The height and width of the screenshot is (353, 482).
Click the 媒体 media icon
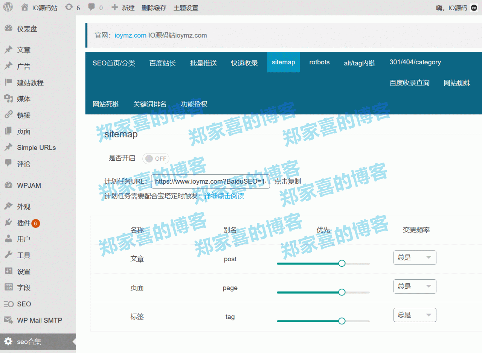click(8, 99)
